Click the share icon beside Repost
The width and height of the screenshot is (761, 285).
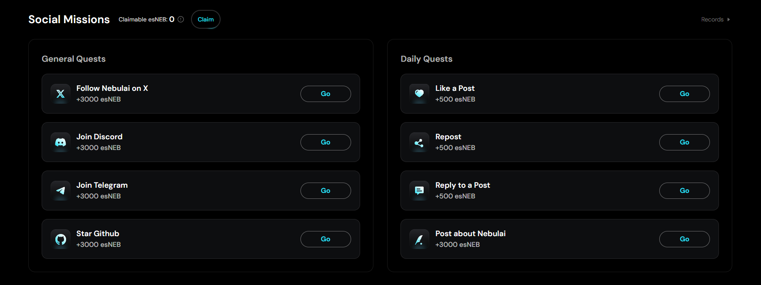(x=419, y=142)
